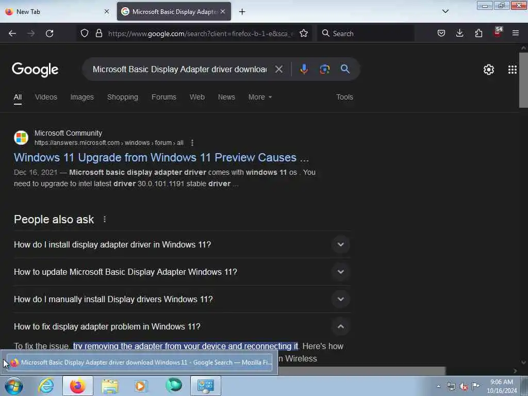The image size is (528, 396).
Task: Click the Firefox URL address bar
Action: coord(201,34)
